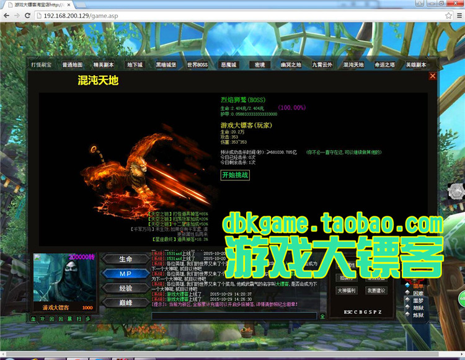
Task: Click the orange 1000 value under avatar
Action: 87,307
